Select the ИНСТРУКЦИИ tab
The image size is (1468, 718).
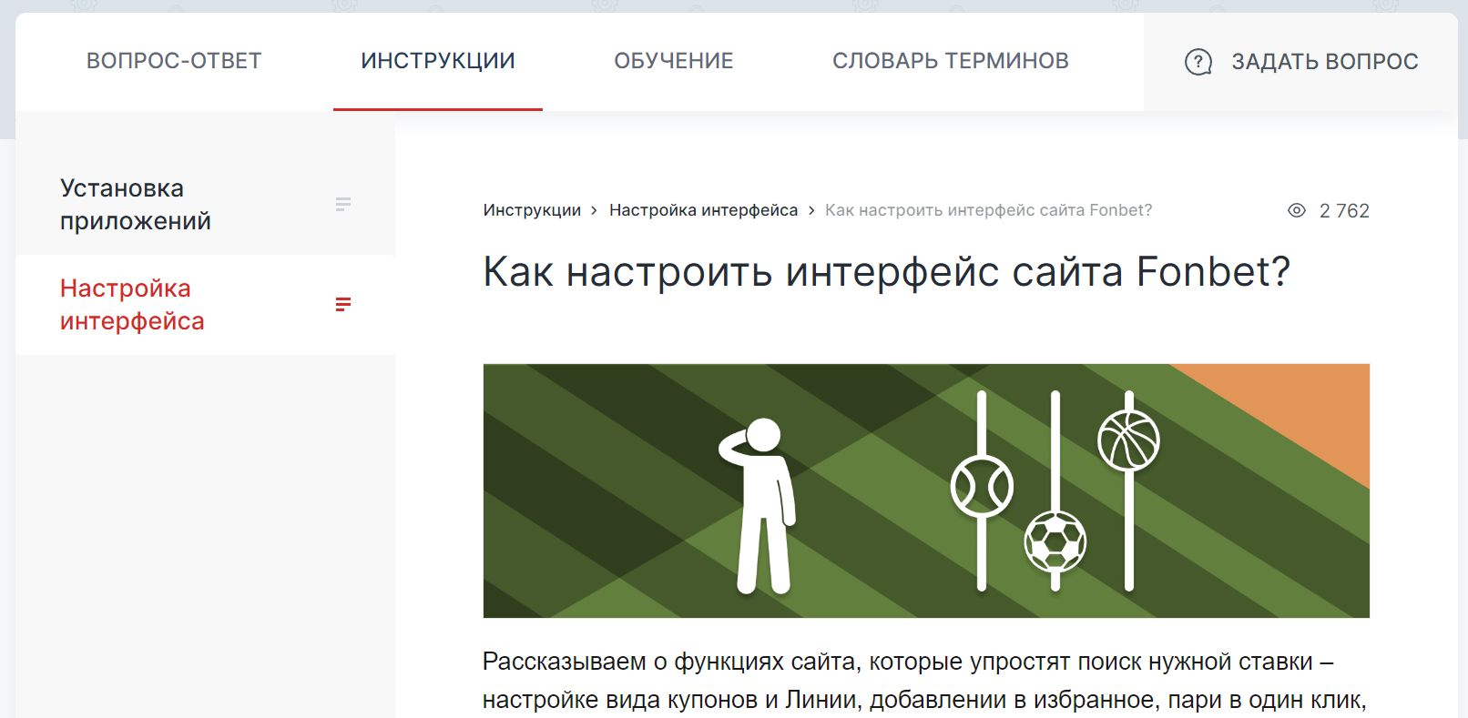click(438, 61)
